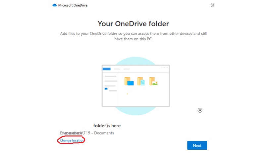This screenshot has width=265, height=153.
Task: Click the 'Add files to your OneDrive folder' description
Action: tap(133, 36)
